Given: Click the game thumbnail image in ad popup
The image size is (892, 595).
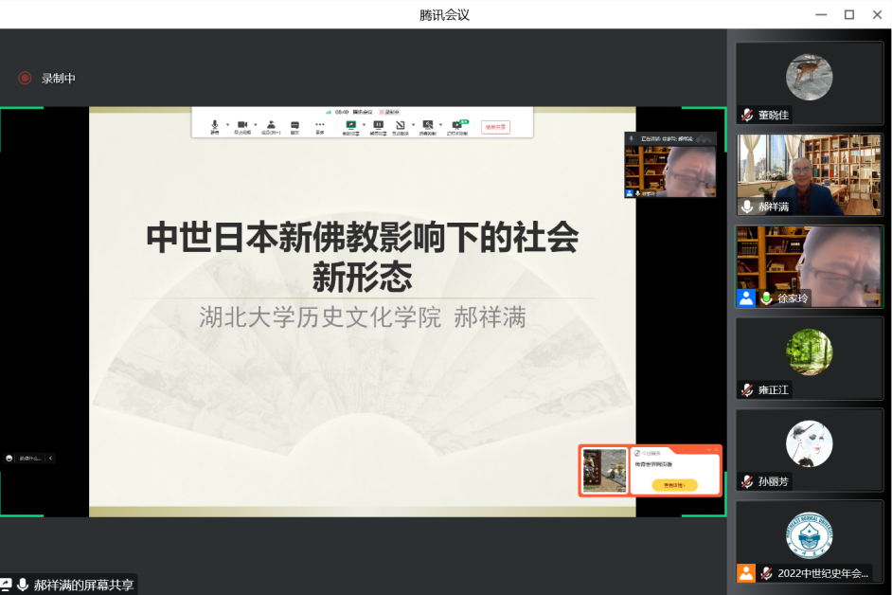Looking at the screenshot, I should click(604, 471).
